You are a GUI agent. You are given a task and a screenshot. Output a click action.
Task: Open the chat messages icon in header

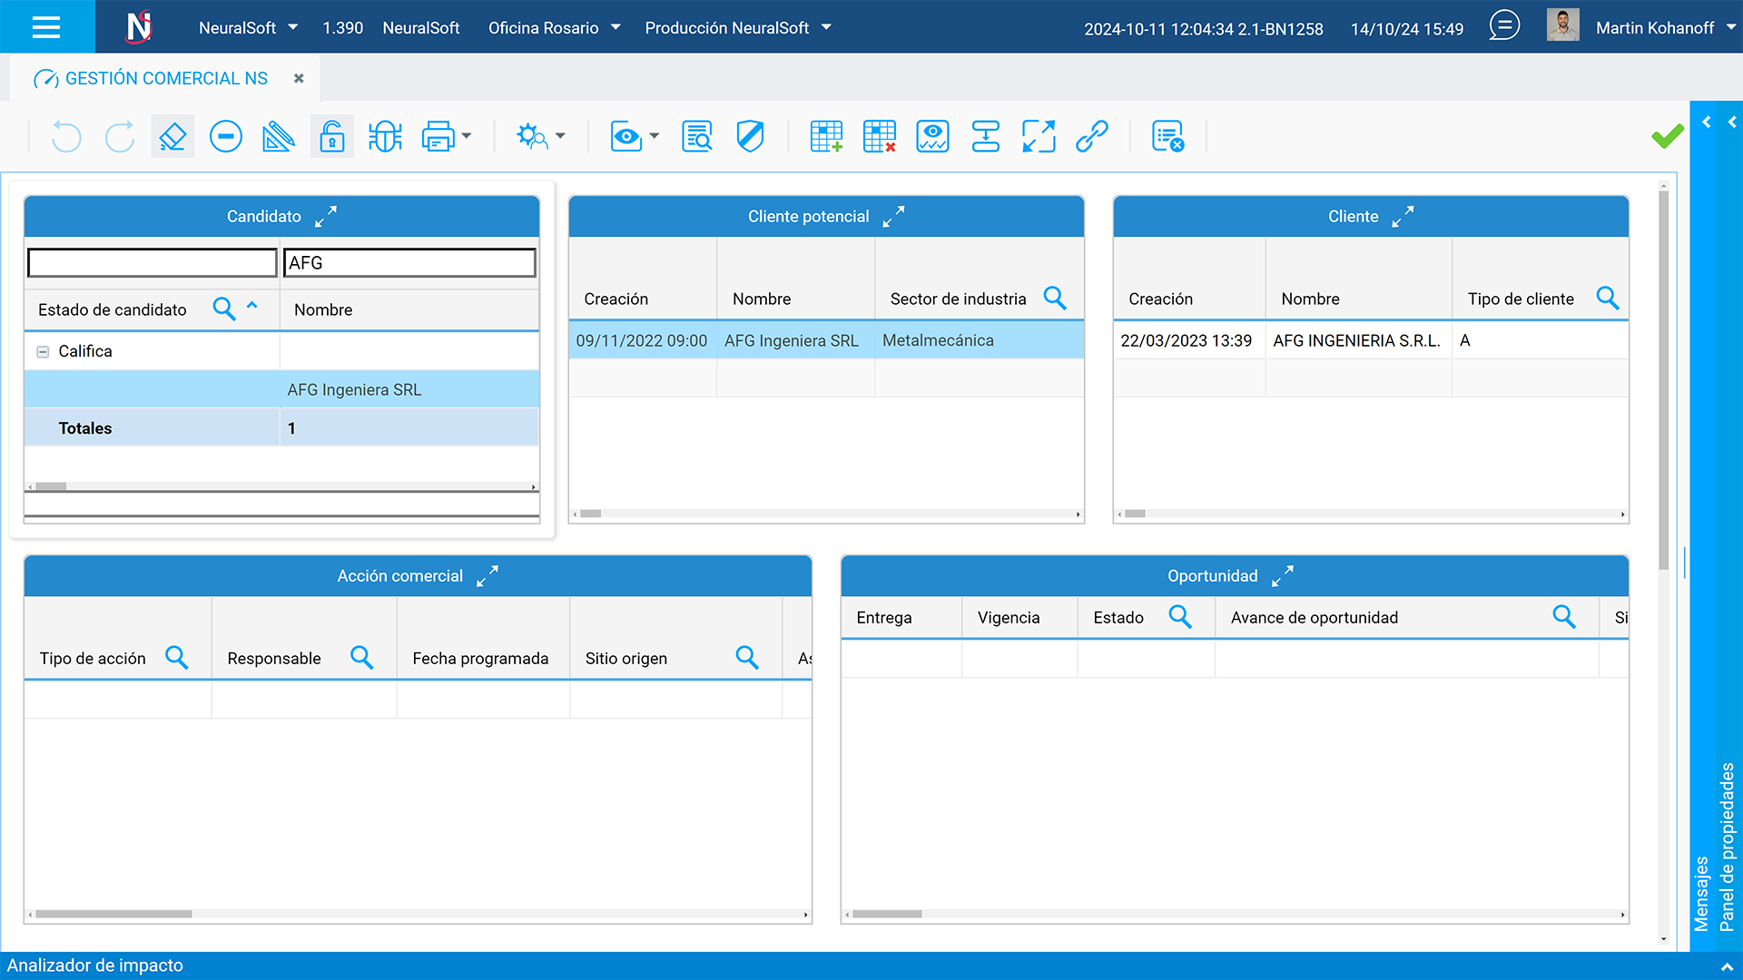1504,25
